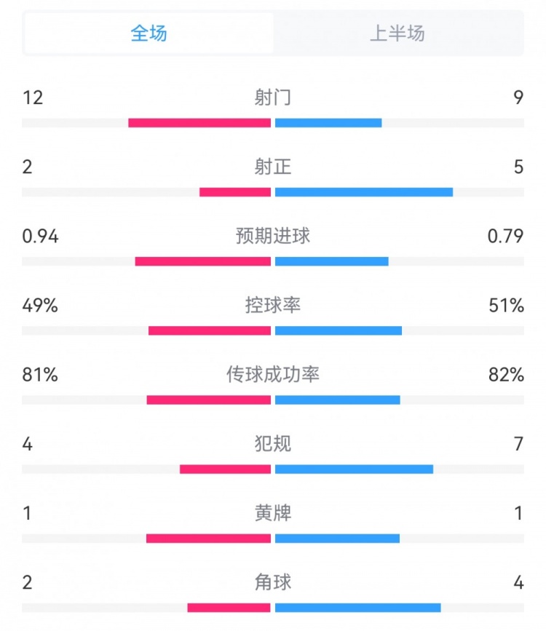Select the 射正 stat label
Screen dimensions: 546x631
[x=272, y=167]
